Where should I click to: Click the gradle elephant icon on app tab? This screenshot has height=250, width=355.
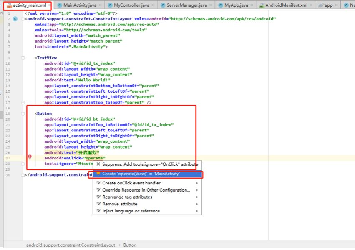[x=321, y=5]
